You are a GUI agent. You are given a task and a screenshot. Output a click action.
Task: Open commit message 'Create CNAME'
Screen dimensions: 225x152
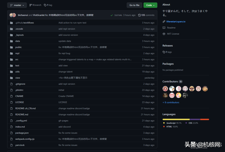[66, 96]
